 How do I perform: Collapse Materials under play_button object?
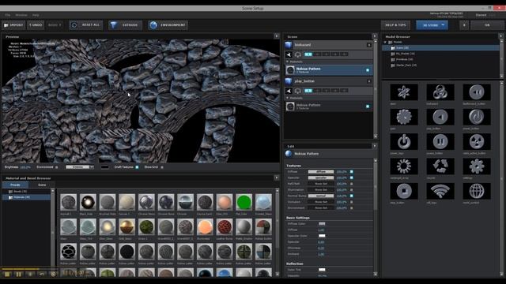click(288, 98)
